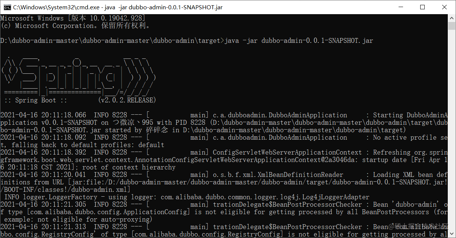Click the 'Microsoft Windows' version line
Screen dimensions: 456x238
pos(73,18)
